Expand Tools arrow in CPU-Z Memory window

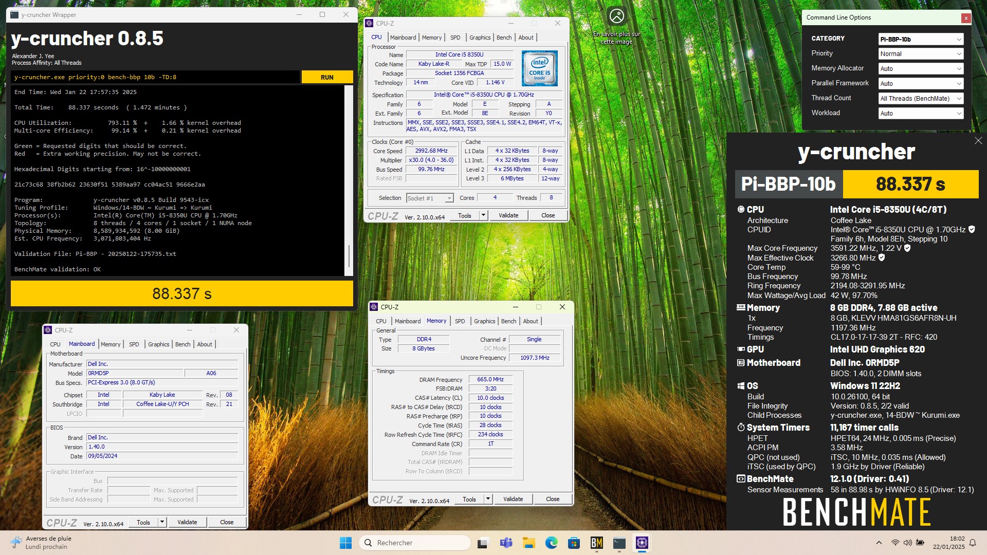(x=488, y=499)
